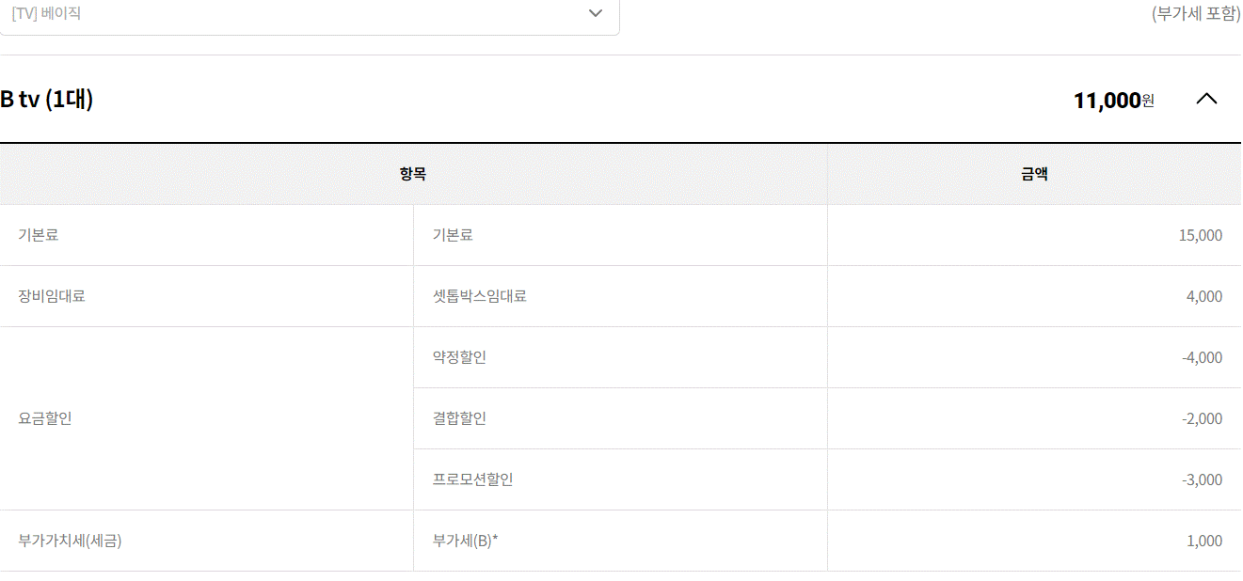
Task: Collapse the B tv (1대) section chevron
Action: tap(1205, 99)
